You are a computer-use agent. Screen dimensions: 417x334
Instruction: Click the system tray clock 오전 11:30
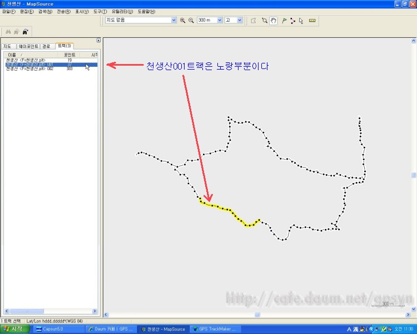pyautogui.click(x=404, y=329)
